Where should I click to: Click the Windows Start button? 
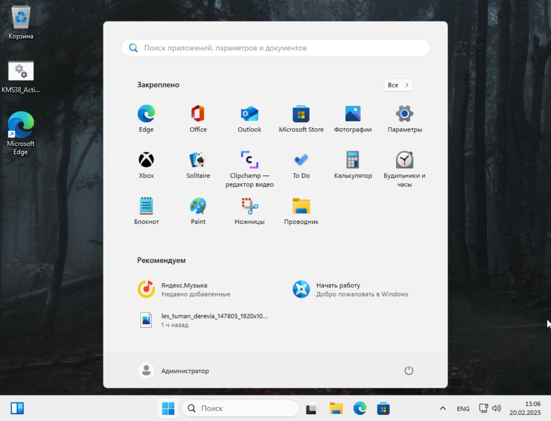(x=168, y=408)
